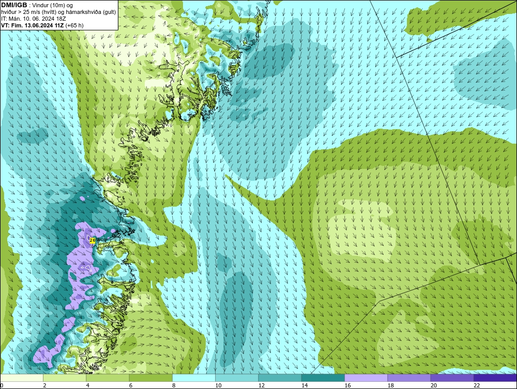
Task: Click the 'hviður > 25 m/s' legend line
Action: [x=58, y=12]
